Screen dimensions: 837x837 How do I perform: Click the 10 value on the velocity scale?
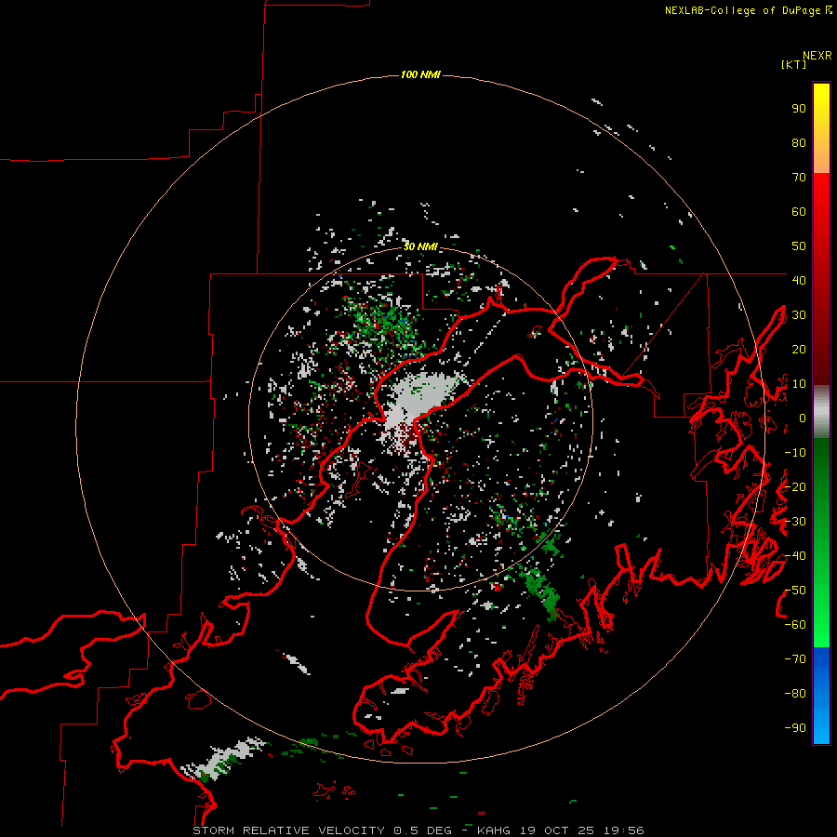coord(799,384)
